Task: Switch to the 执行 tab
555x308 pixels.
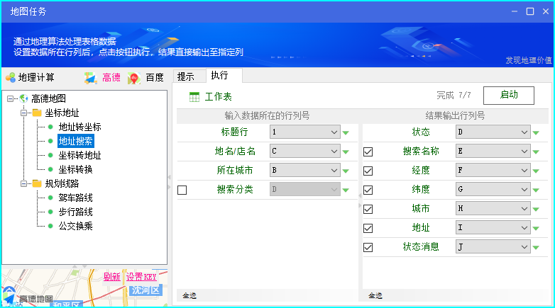Action: (224, 75)
